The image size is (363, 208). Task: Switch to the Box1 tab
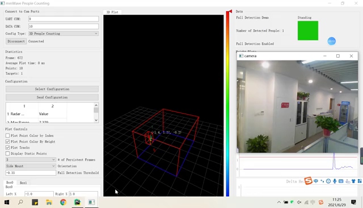coord(23,183)
